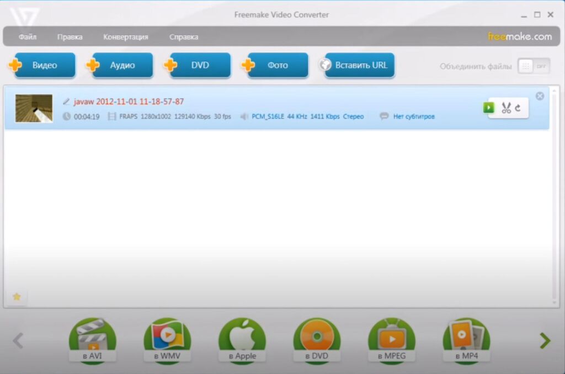Viewport: 565px width, 374px height.
Task: Show next output formats with right arrow
Action: 545,340
